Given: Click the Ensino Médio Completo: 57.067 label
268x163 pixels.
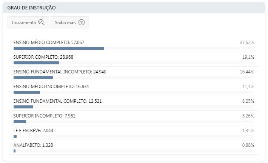Looking at the screenshot, I should 49,43.
